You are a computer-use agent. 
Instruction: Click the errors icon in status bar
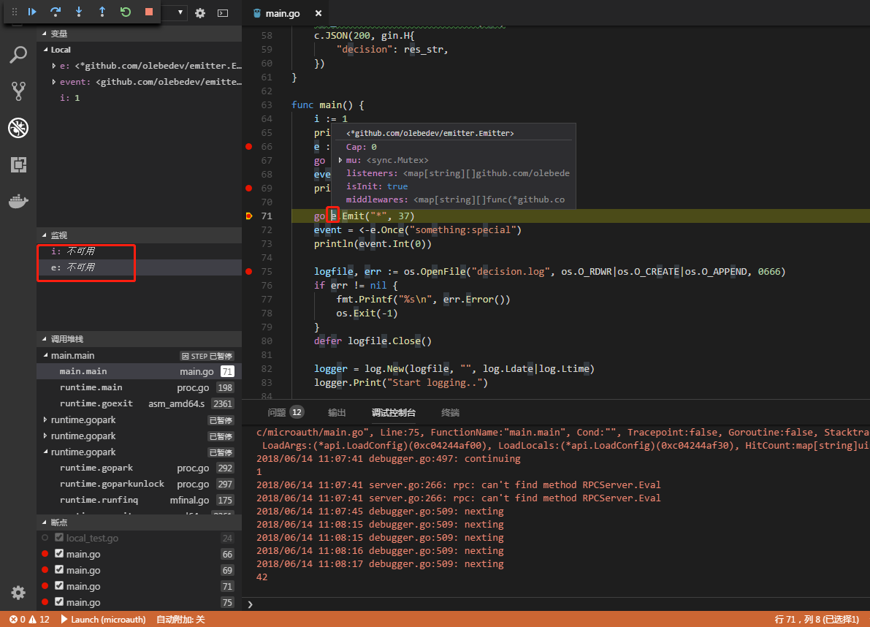[12, 619]
